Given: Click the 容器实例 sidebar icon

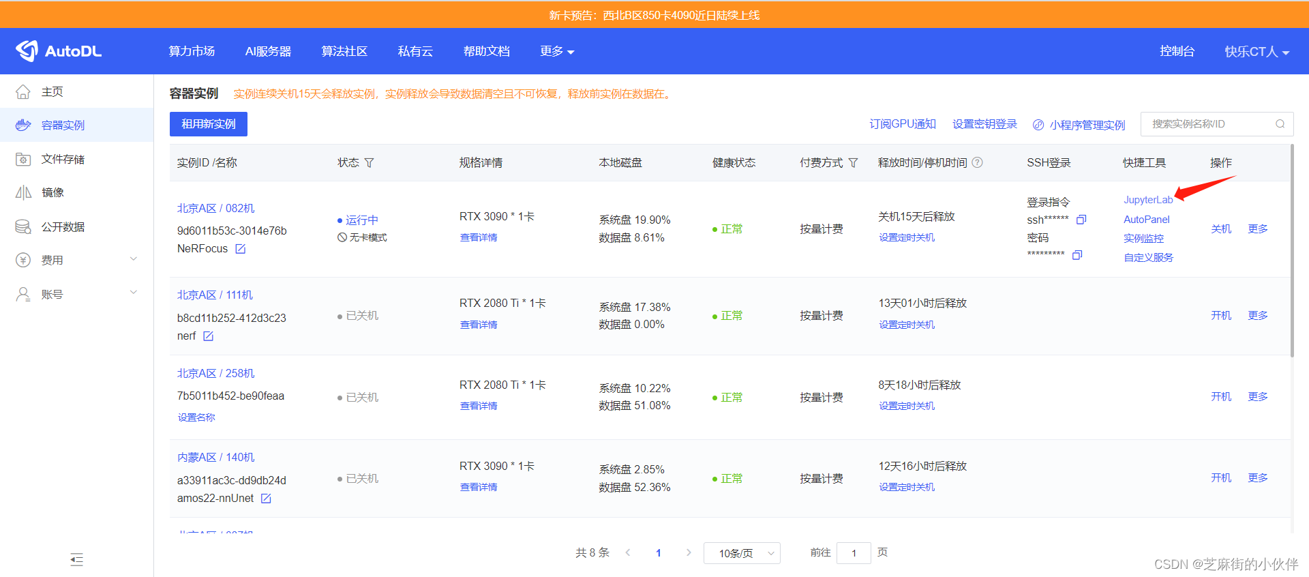Looking at the screenshot, I should [23, 125].
